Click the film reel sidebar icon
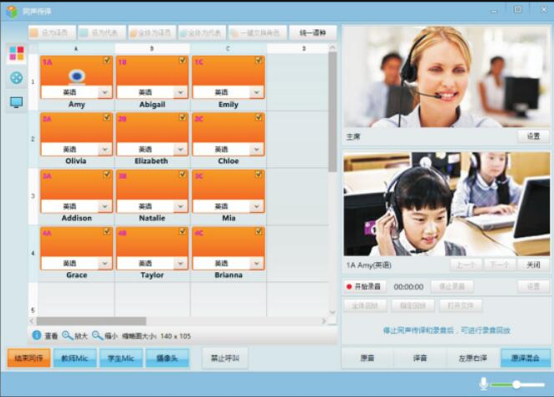554x397 pixels. [17, 78]
